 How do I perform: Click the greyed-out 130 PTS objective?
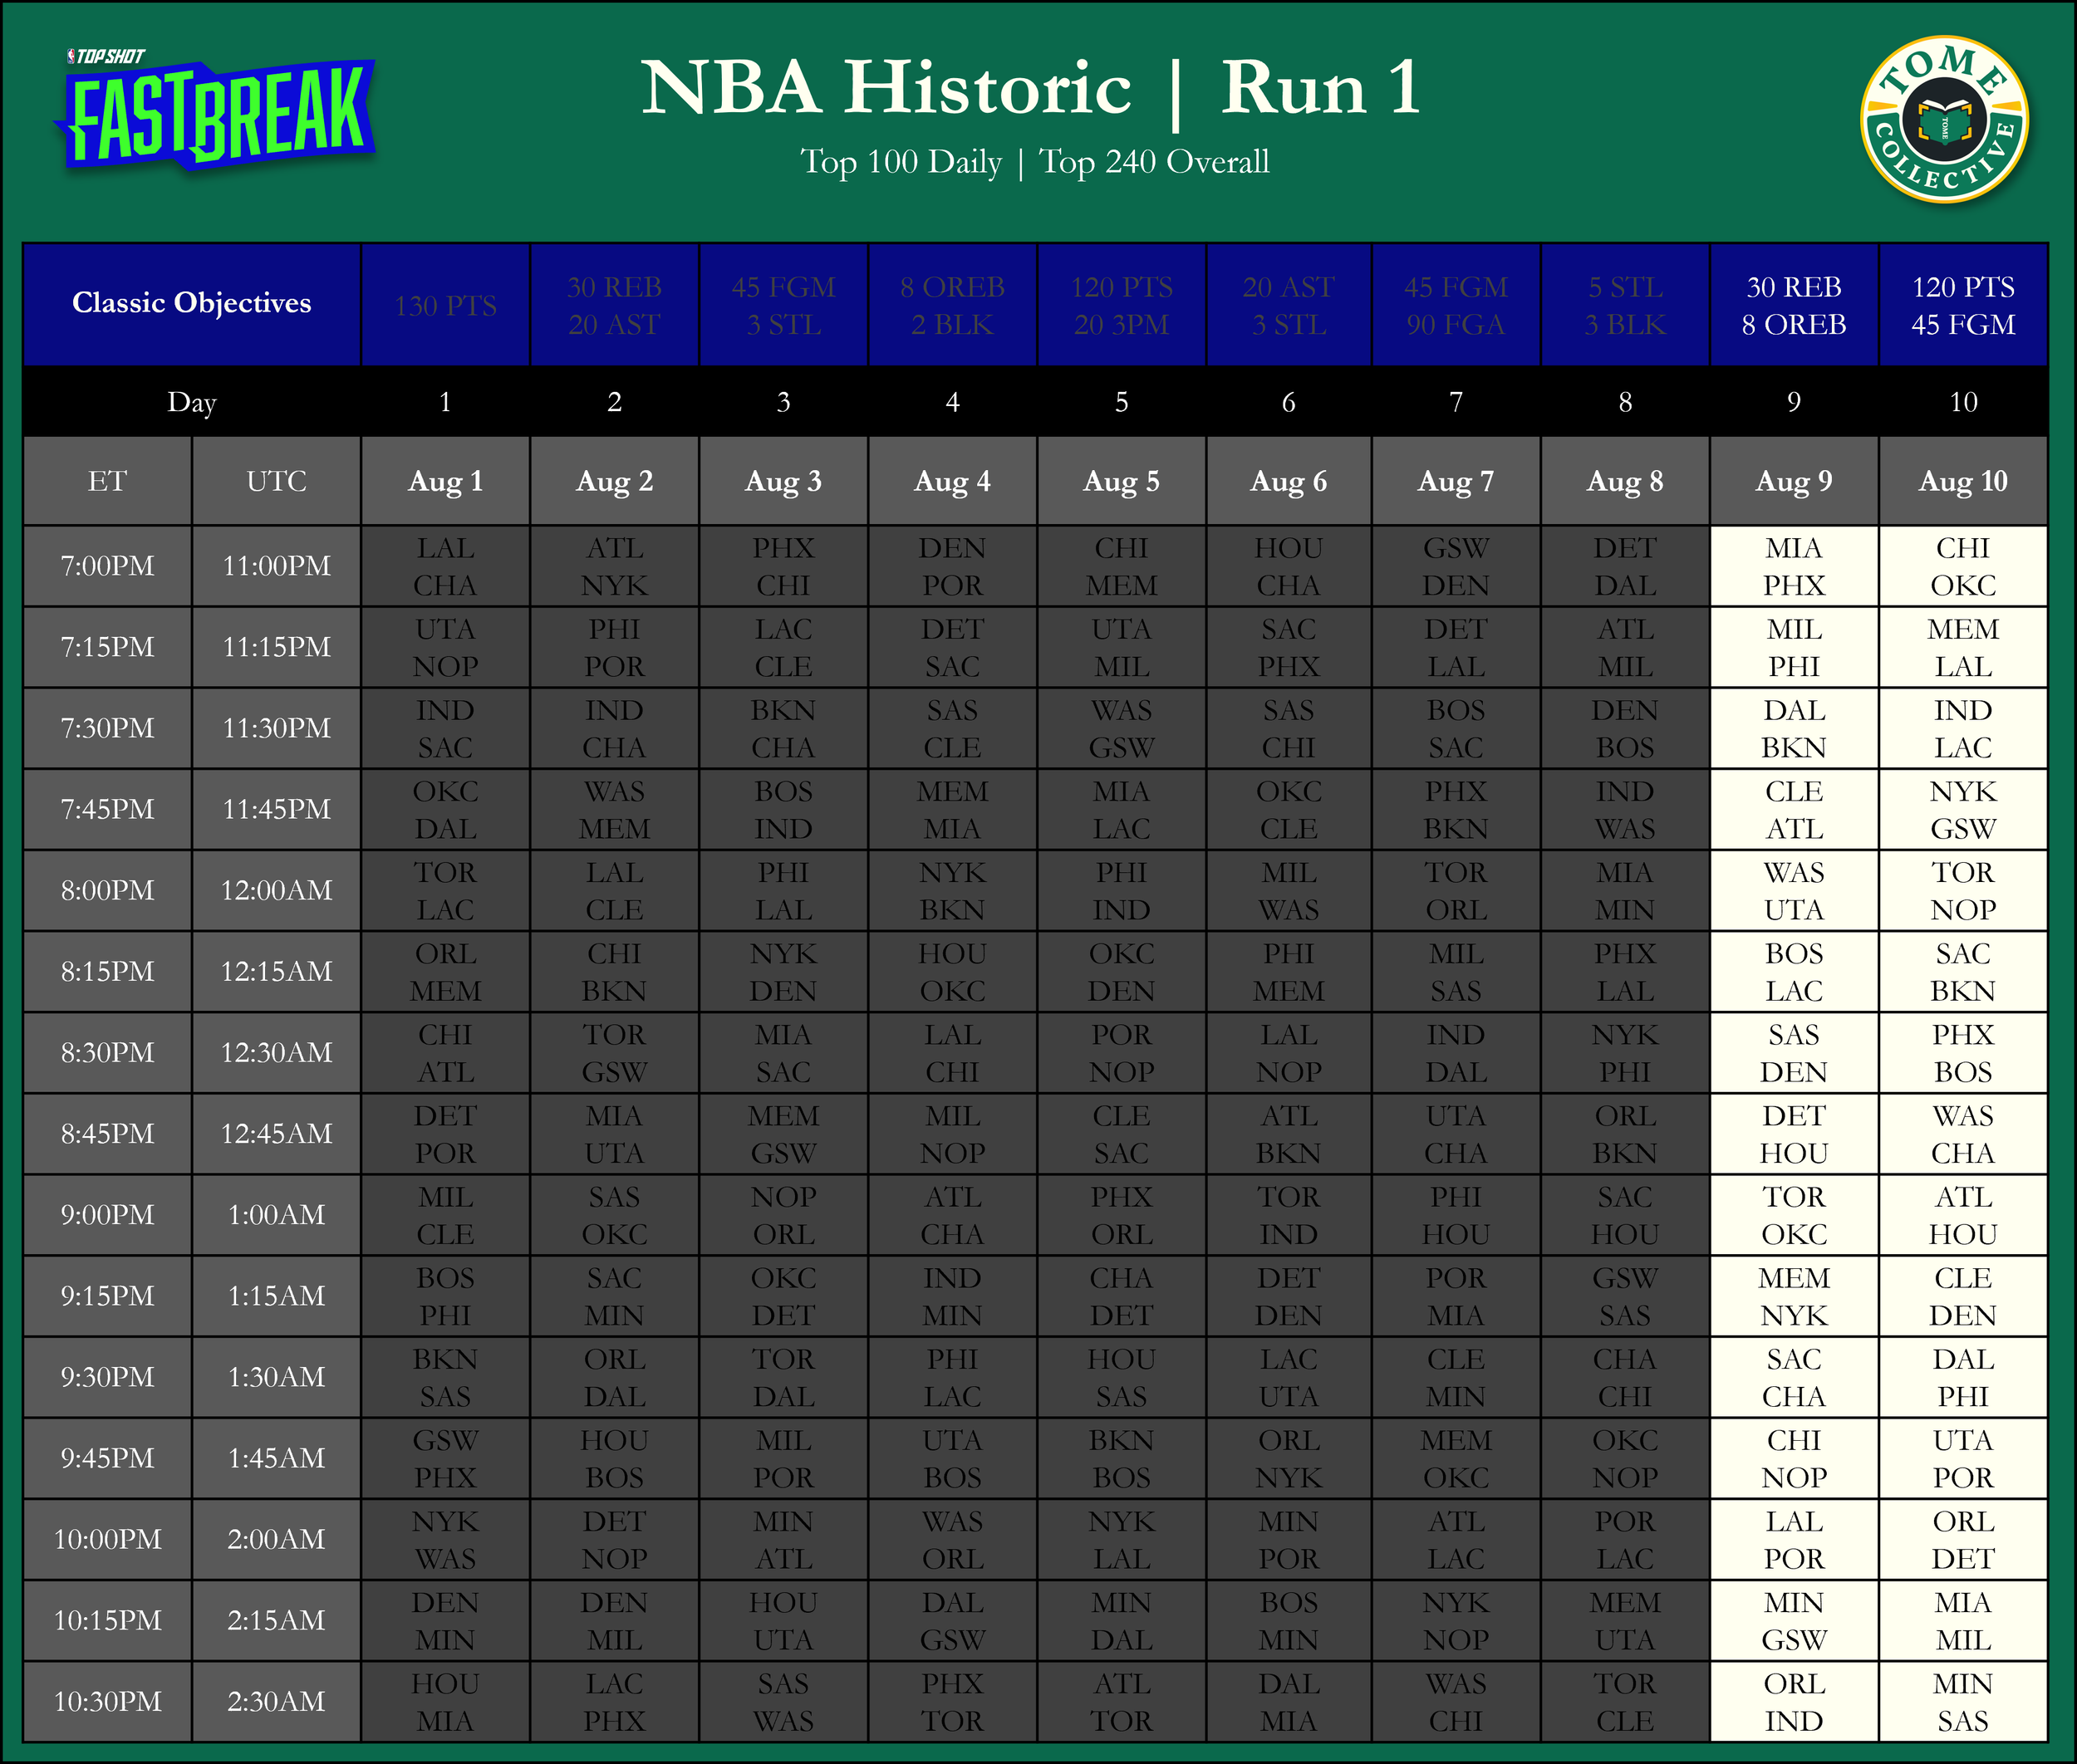click(x=445, y=306)
